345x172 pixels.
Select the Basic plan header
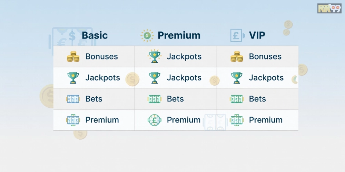point(95,35)
